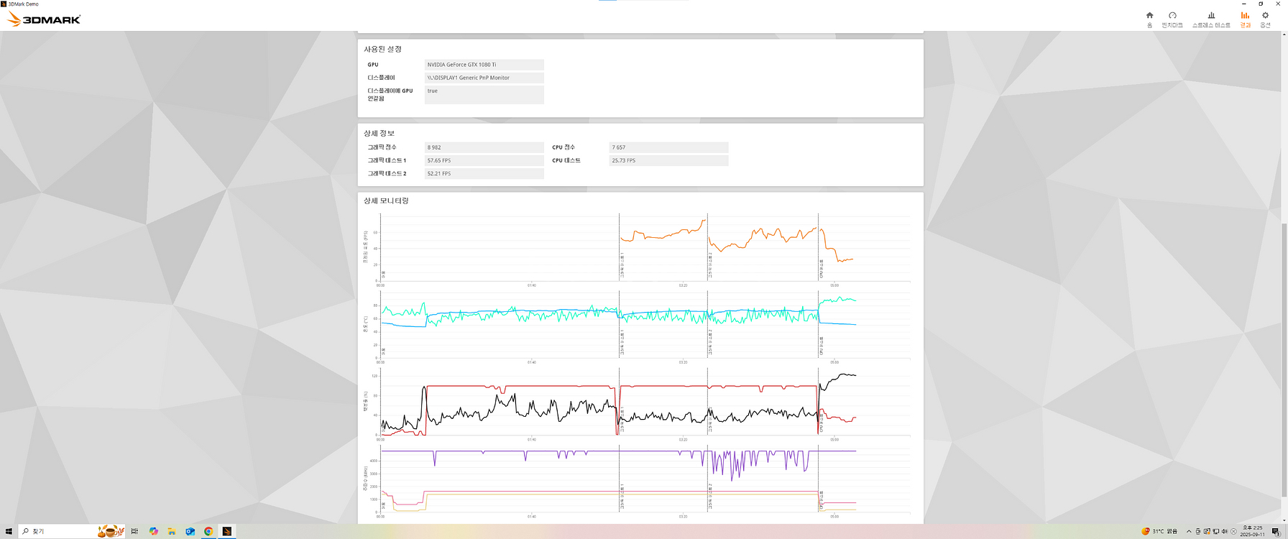This screenshot has height=539, width=1288.
Task: Expand hidden system tray icons
Action: click(x=1189, y=532)
